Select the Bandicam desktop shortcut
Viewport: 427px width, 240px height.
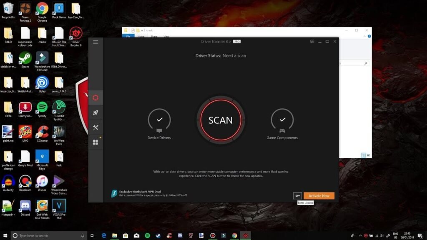pyautogui.click(x=25, y=183)
